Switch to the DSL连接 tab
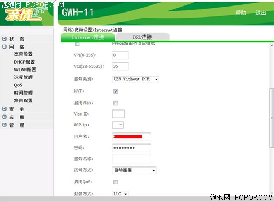This screenshot has width=274, height=202. pyautogui.click(x=142, y=37)
